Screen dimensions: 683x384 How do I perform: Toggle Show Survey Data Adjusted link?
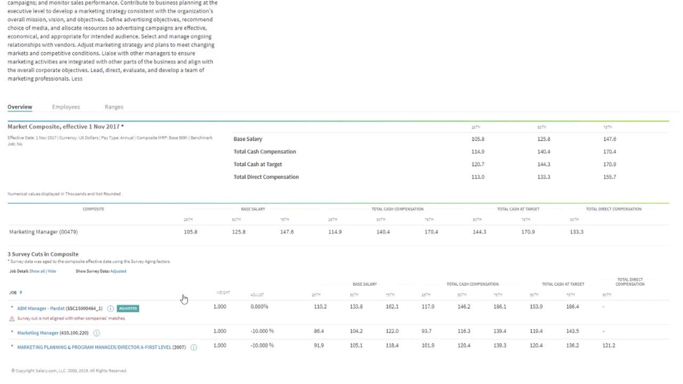pyautogui.click(x=118, y=271)
